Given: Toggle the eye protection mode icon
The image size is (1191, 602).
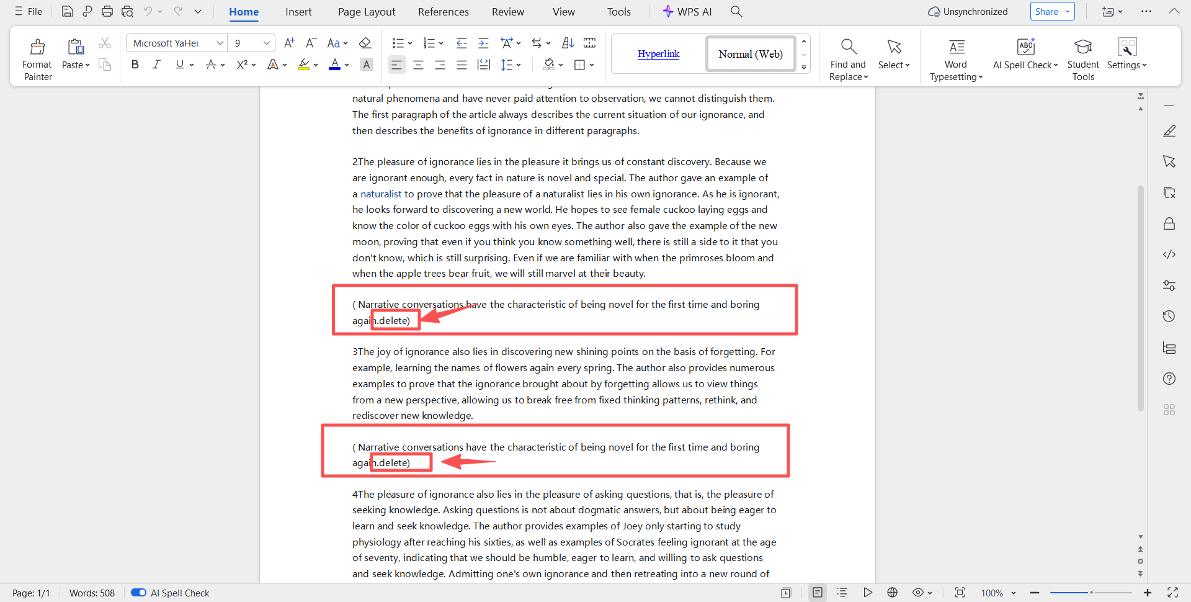Looking at the screenshot, I should (x=918, y=593).
